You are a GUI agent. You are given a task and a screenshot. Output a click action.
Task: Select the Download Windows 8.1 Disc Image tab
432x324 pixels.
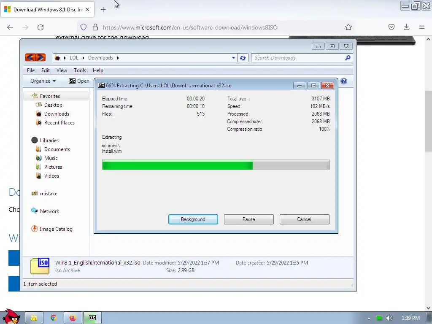pyautogui.click(x=47, y=10)
